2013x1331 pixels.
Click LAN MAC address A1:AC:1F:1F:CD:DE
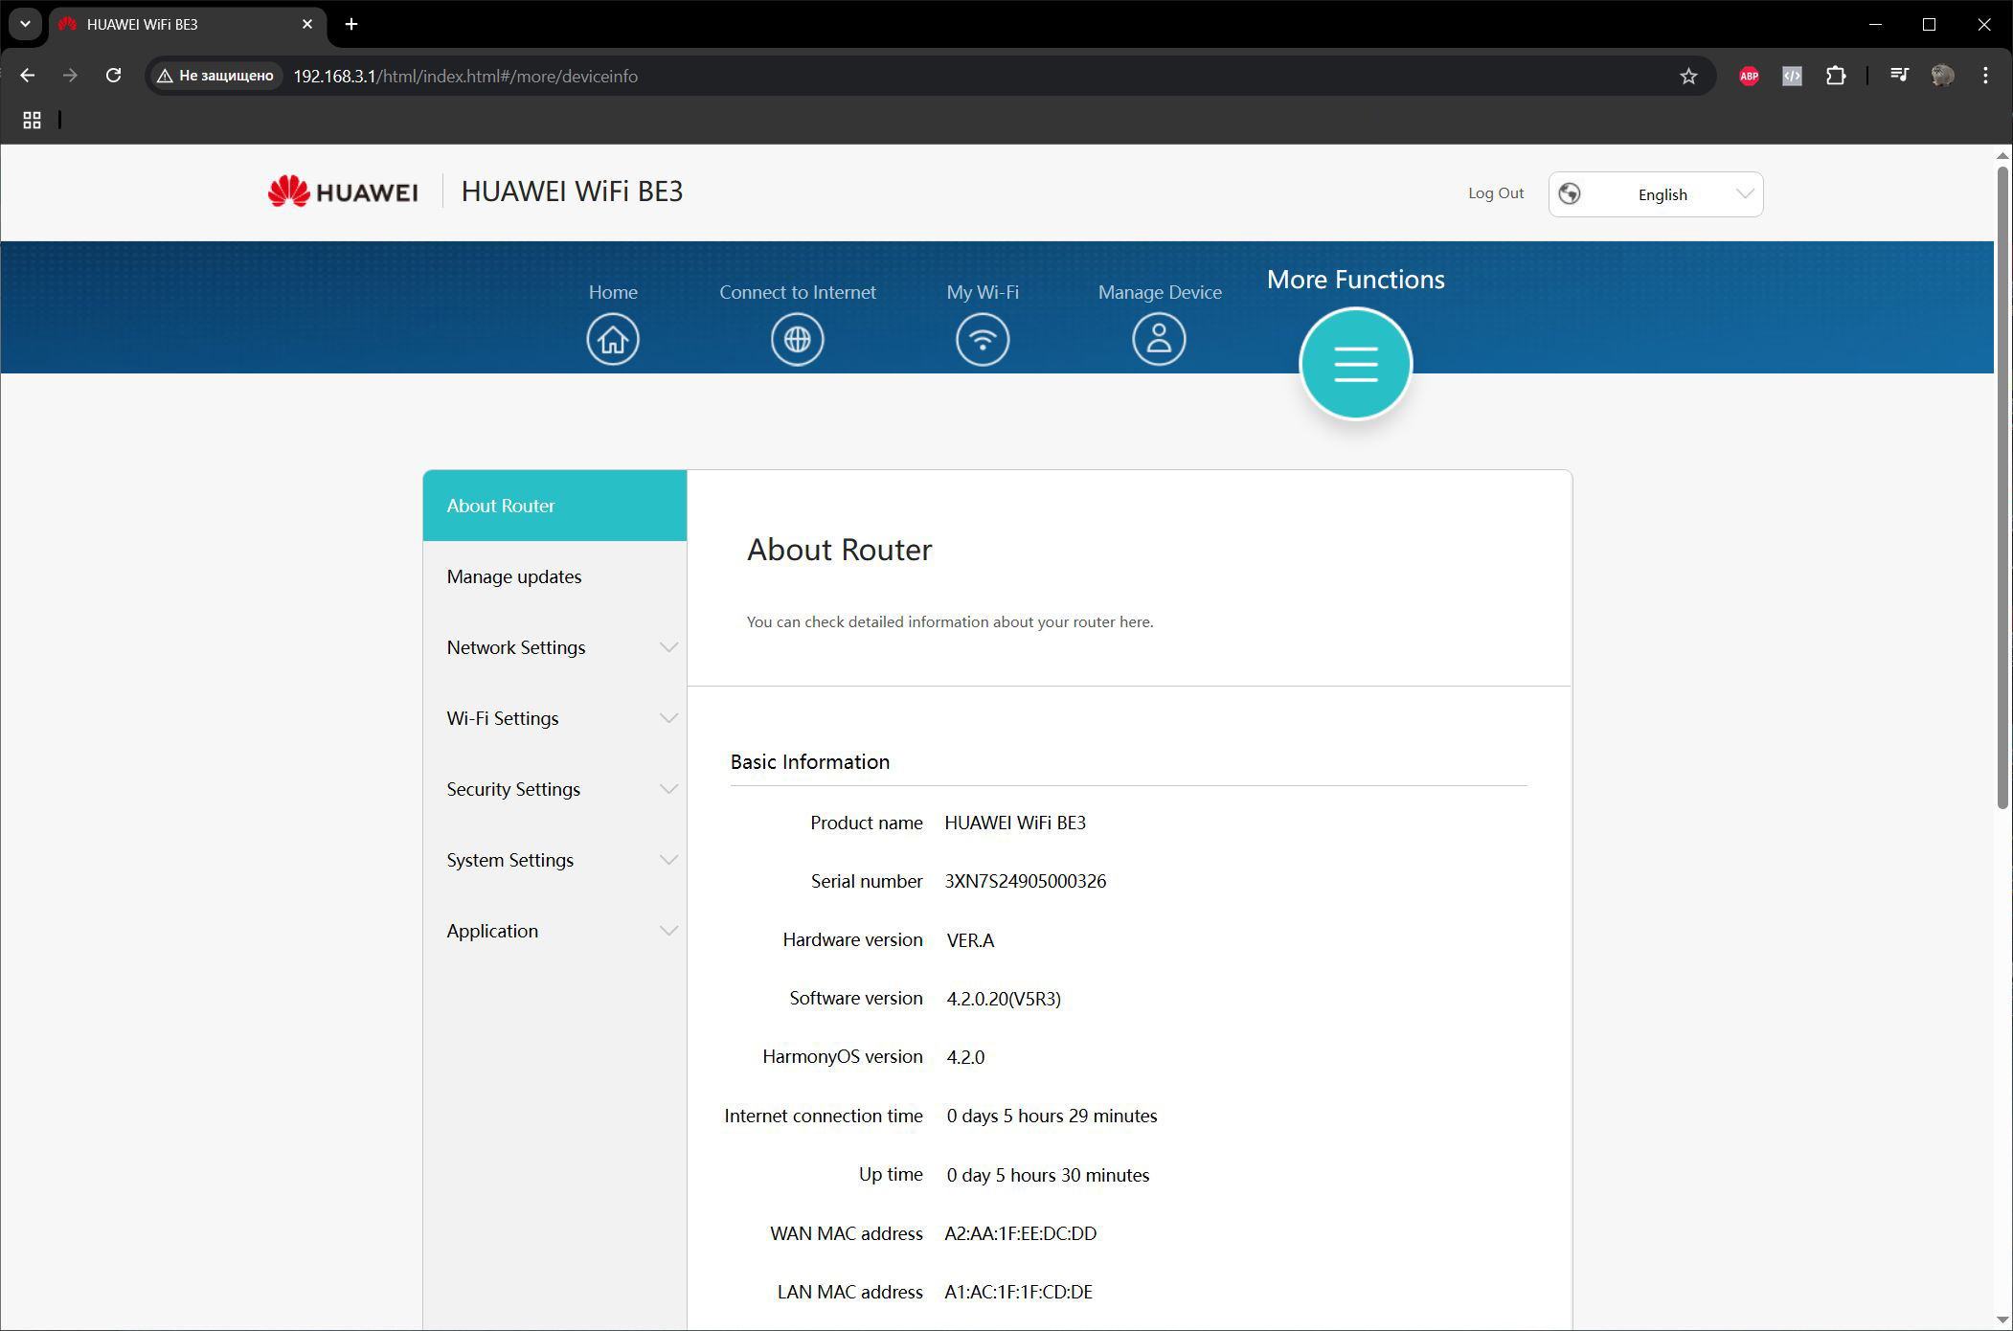(x=1018, y=1292)
